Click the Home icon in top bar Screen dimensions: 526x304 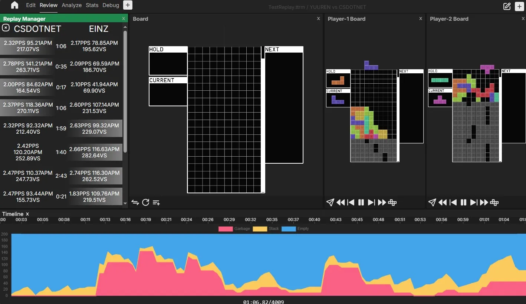coord(14,5)
